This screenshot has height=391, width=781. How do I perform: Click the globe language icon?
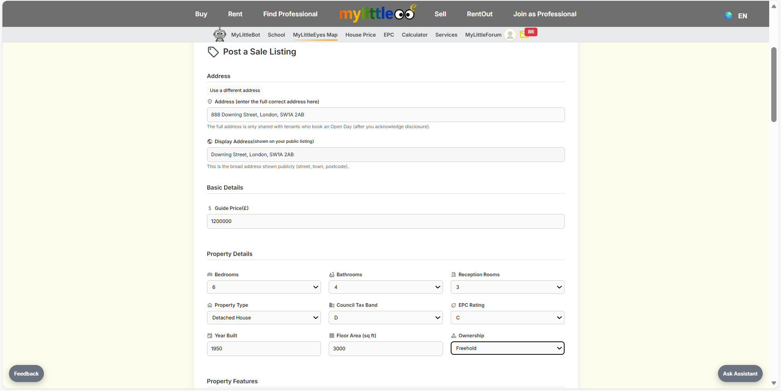pos(728,15)
